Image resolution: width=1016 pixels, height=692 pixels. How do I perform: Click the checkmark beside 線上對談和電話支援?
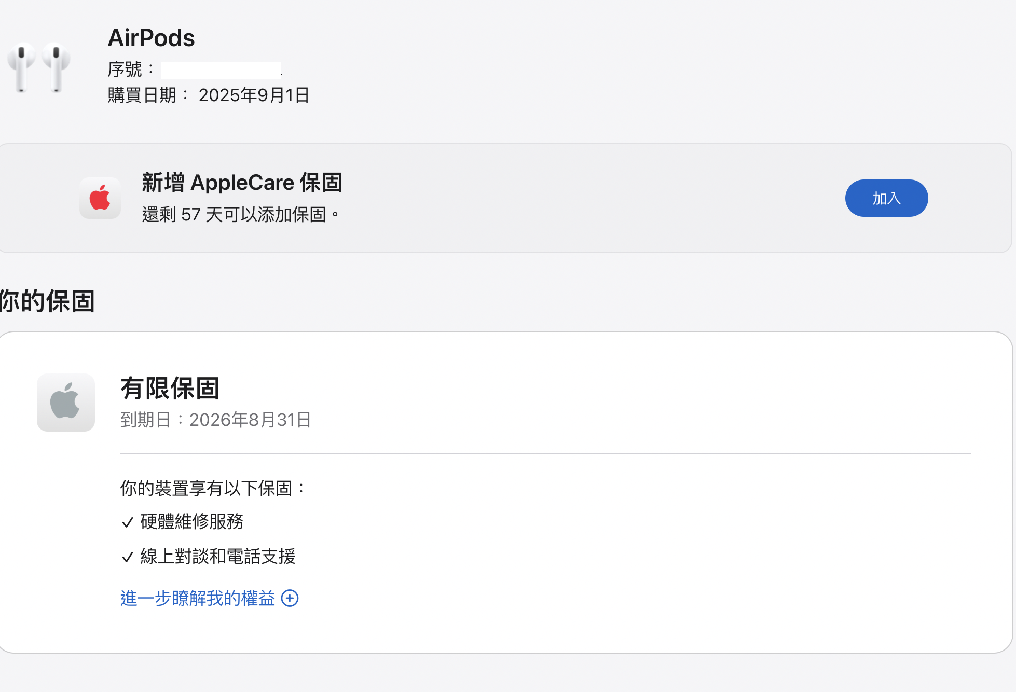tap(128, 557)
